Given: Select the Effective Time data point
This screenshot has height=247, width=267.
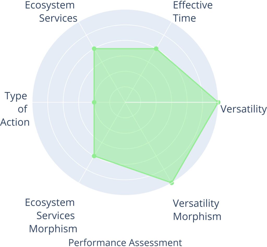Looking at the screenshot, I should point(156,49).
